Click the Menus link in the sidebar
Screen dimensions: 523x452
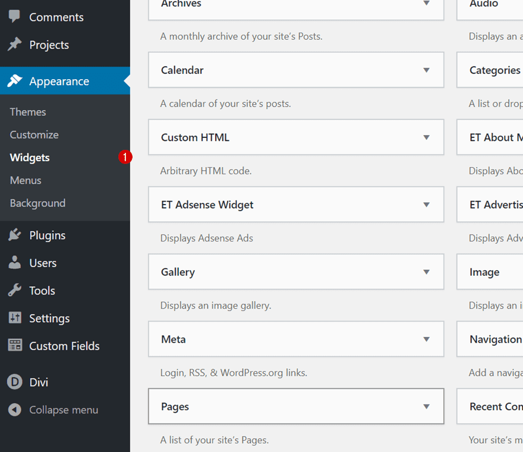click(26, 180)
